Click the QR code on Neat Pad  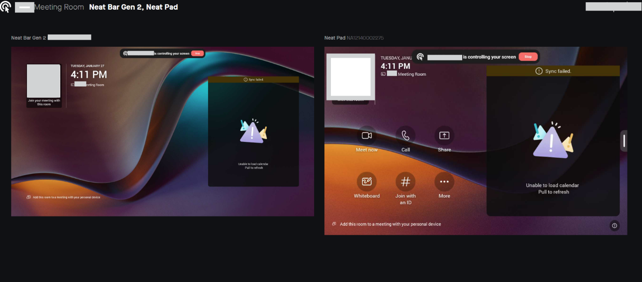351,77
